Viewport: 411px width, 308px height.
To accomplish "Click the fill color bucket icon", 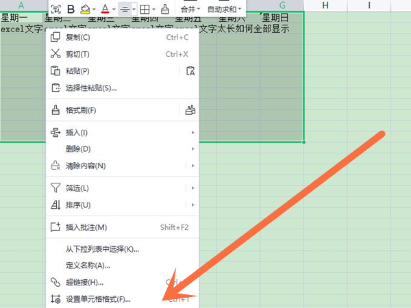I will pyautogui.click(x=84, y=9).
